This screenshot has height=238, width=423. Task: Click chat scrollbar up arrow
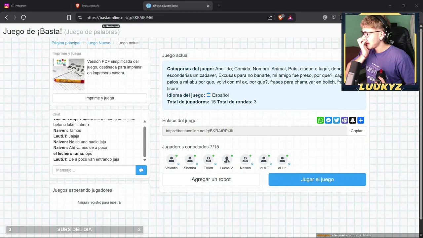pyautogui.click(x=144, y=122)
